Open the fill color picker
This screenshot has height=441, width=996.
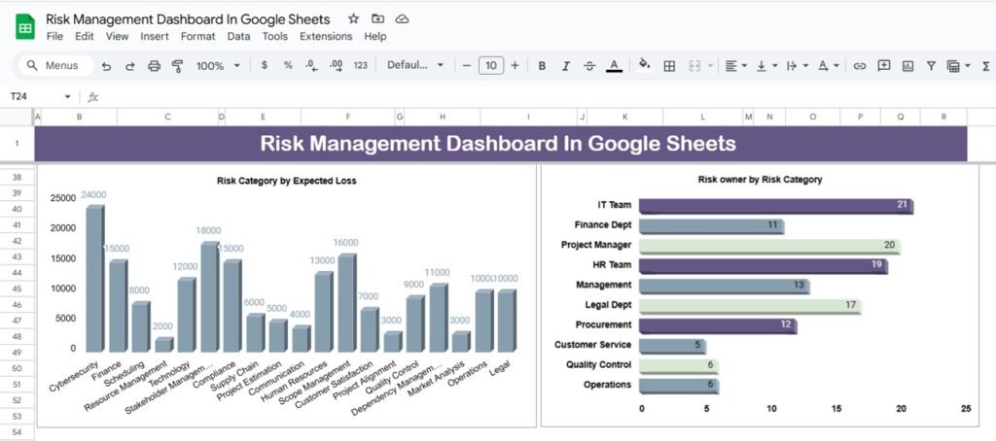click(645, 65)
